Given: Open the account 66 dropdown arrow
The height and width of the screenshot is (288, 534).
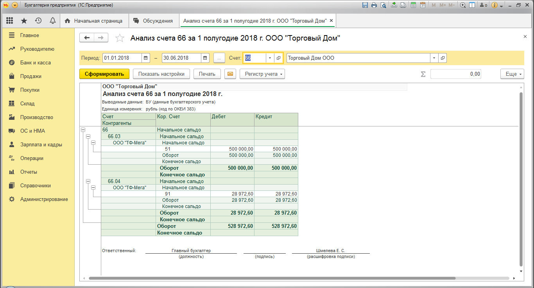Looking at the screenshot, I should pyautogui.click(x=270, y=58).
